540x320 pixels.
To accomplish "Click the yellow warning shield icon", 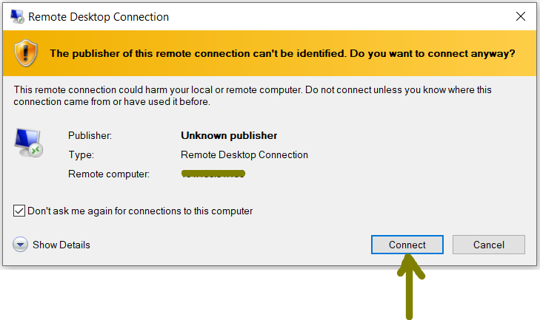I will coord(26,53).
